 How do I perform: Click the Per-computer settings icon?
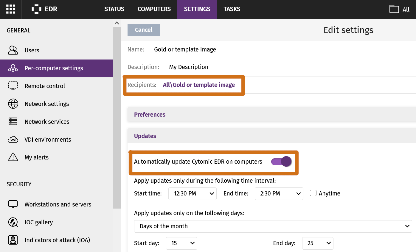pos(13,68)
